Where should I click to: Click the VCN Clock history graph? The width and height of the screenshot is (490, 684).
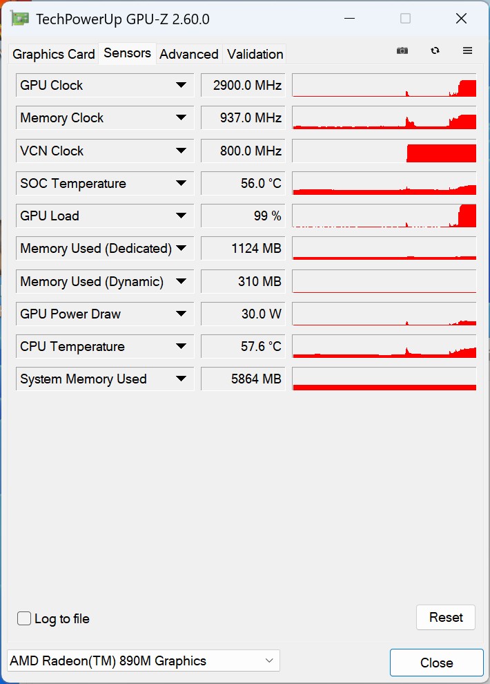click(384, 151)
